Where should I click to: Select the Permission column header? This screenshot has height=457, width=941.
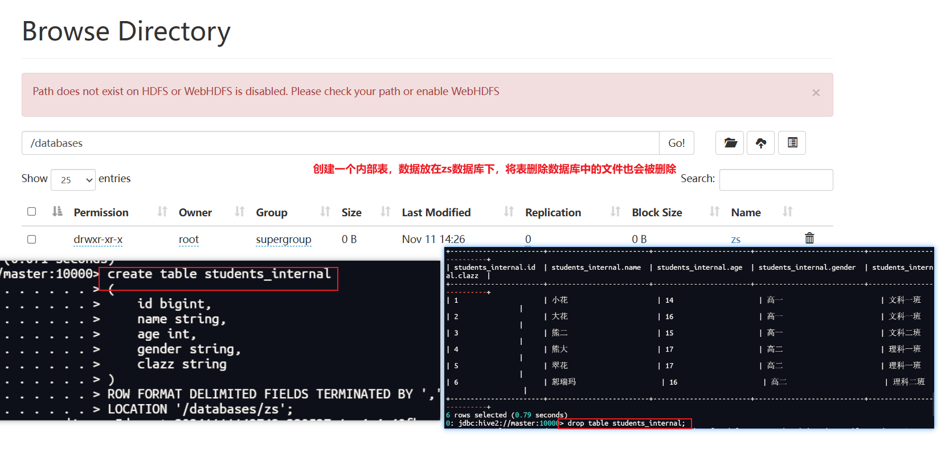101,212
